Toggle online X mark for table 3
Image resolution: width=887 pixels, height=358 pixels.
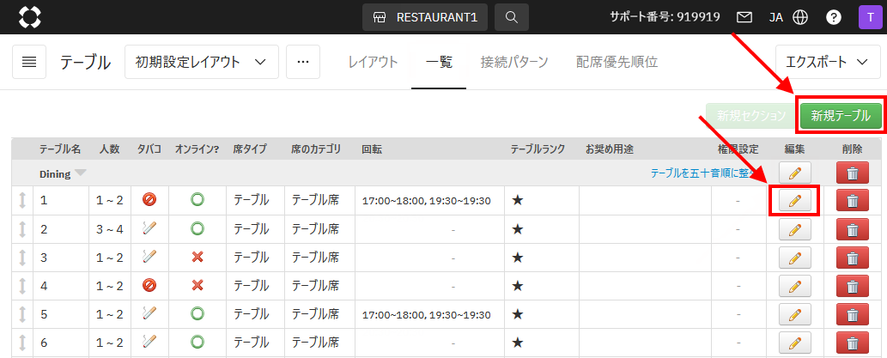click(197, 258)
